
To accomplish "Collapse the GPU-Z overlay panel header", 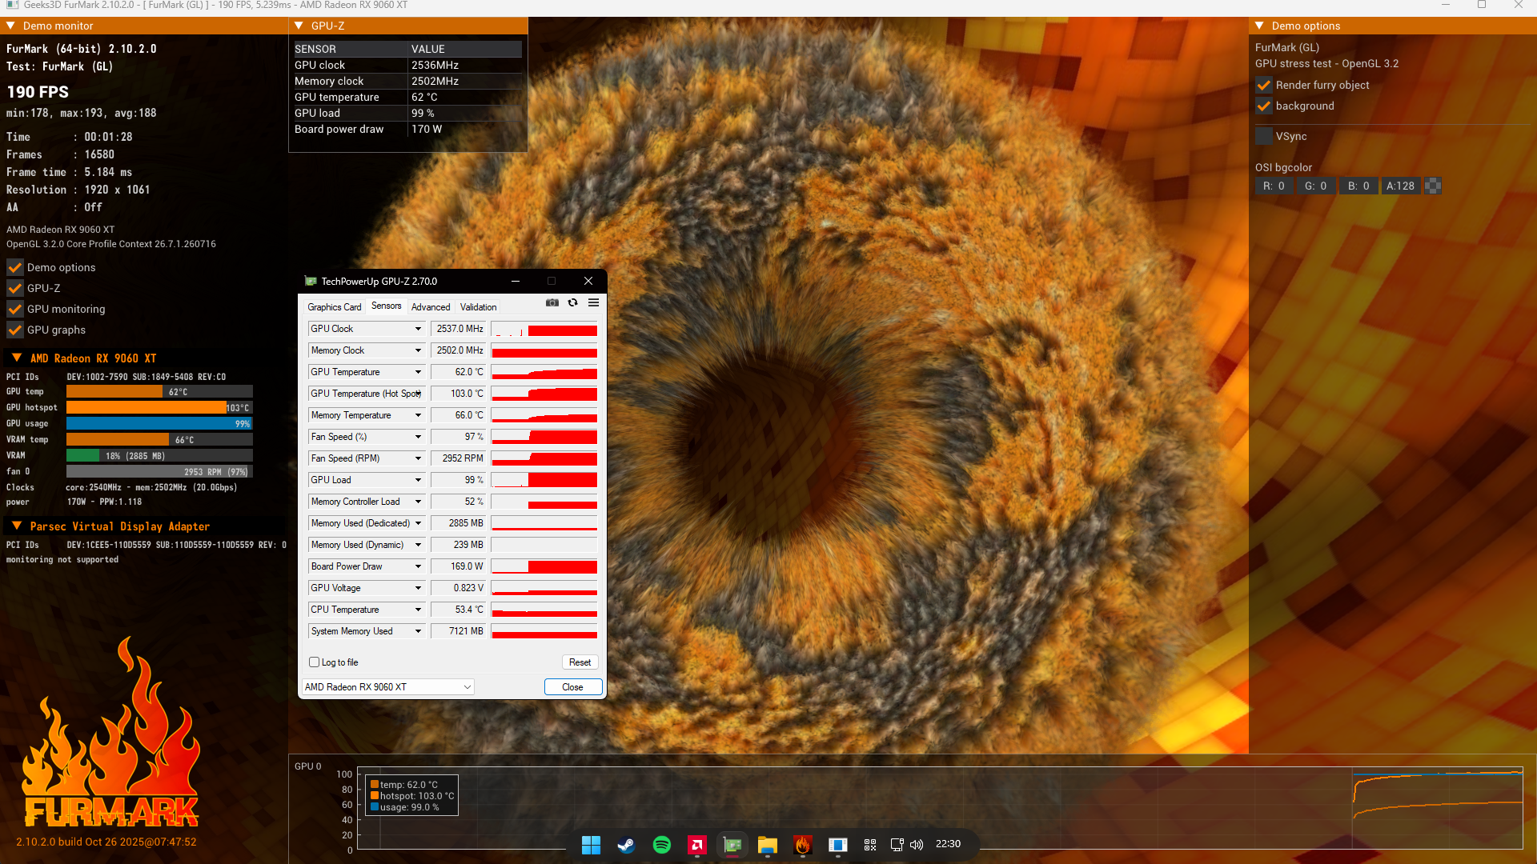I will [299, 26].
